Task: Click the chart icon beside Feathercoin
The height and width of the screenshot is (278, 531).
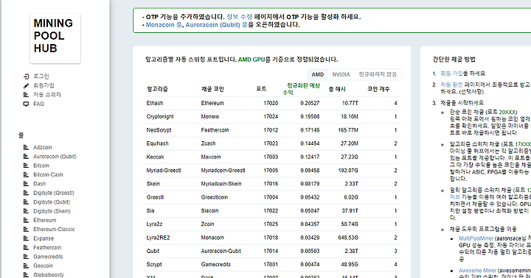Action: pos(26,248)
